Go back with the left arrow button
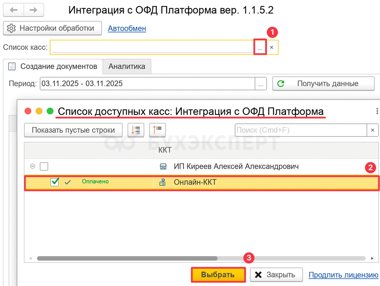This screenshot has height=286, width=380. tap(13, 10)
